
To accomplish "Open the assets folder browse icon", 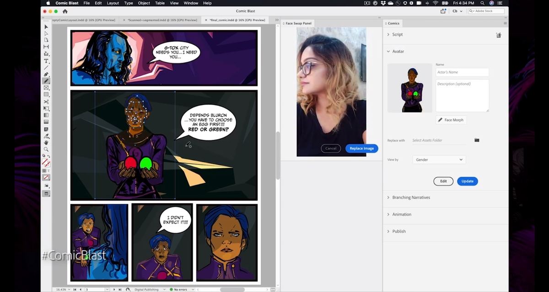I will [x=477, y=140].
